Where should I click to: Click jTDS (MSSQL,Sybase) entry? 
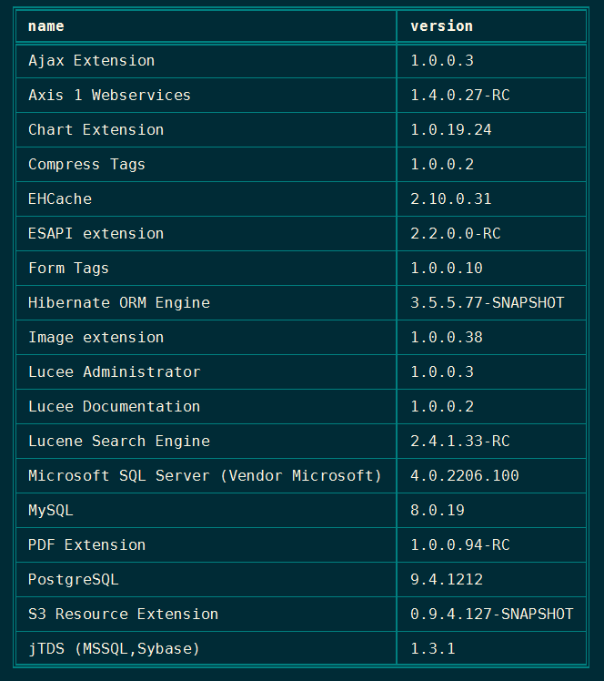click(x=114, y=649)
